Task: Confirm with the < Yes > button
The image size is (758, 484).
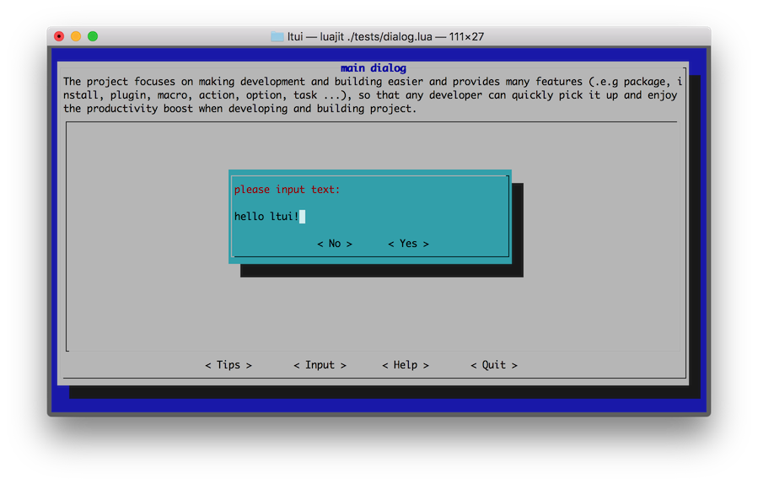Action: pyautogui.click(x=408, y=244)
